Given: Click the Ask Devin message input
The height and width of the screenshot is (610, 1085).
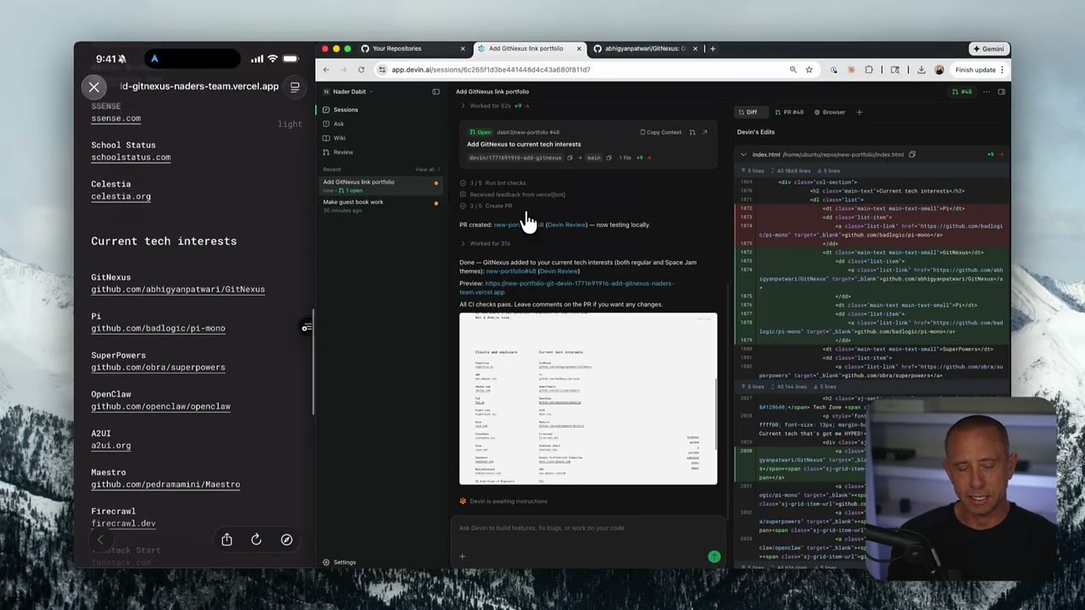Looking at the screenshot, I should 588,528.
